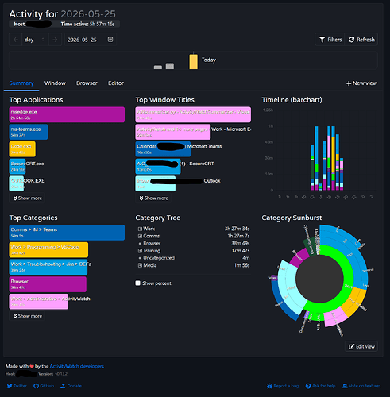The image size is (390, 397).
Task: Click the Comms time value 1h 27m 7s
Action: (x=238, y=236)
